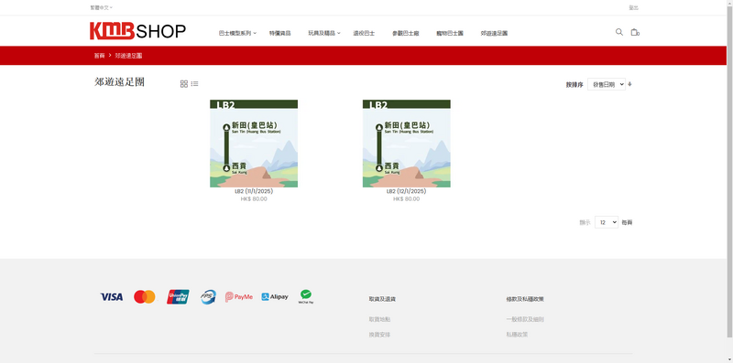733x363 pixels.
Task: Click the KMB Shop logo
Action: point(138,31)
